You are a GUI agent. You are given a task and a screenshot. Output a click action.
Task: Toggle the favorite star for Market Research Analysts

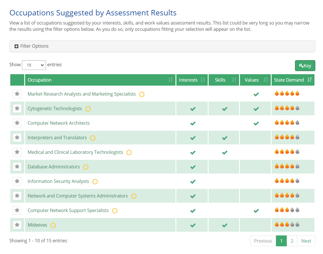pos(17,94)
